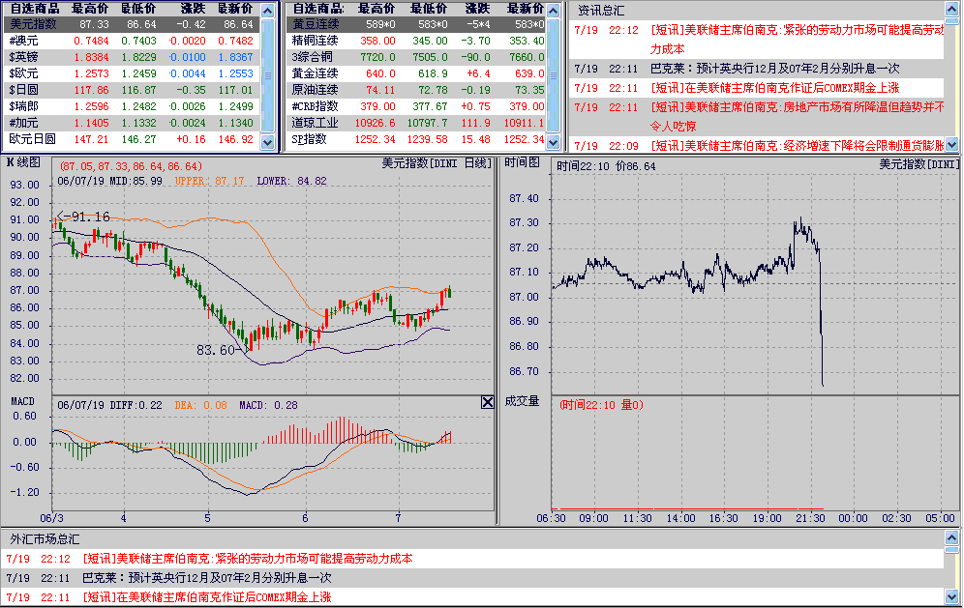Select the 美元指数 row in watchlist
964x608 pixels.
click(x=133, y=24)
